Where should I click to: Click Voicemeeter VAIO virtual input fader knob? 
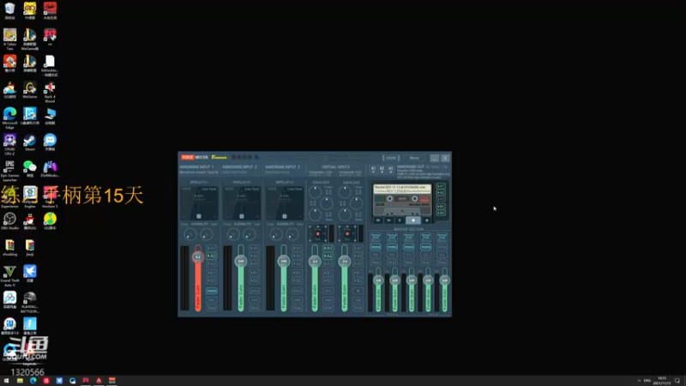pyautogui.click(x=315, y=262)
